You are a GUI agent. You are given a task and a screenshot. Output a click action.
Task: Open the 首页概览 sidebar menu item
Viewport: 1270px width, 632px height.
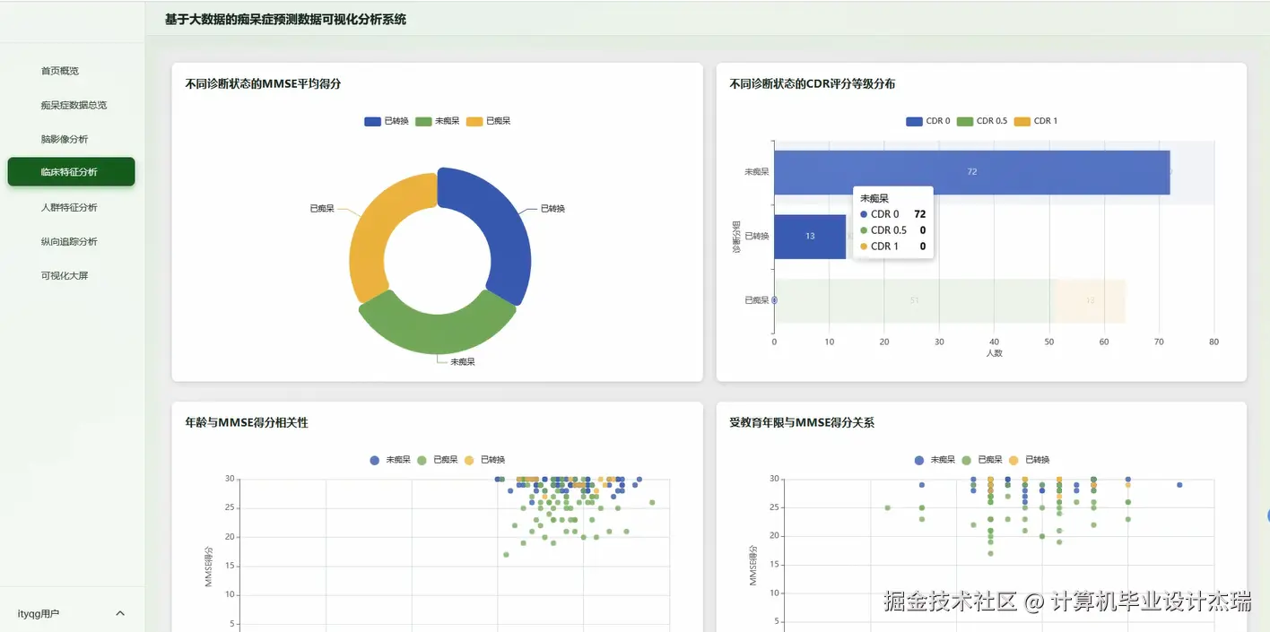(59, 71)
